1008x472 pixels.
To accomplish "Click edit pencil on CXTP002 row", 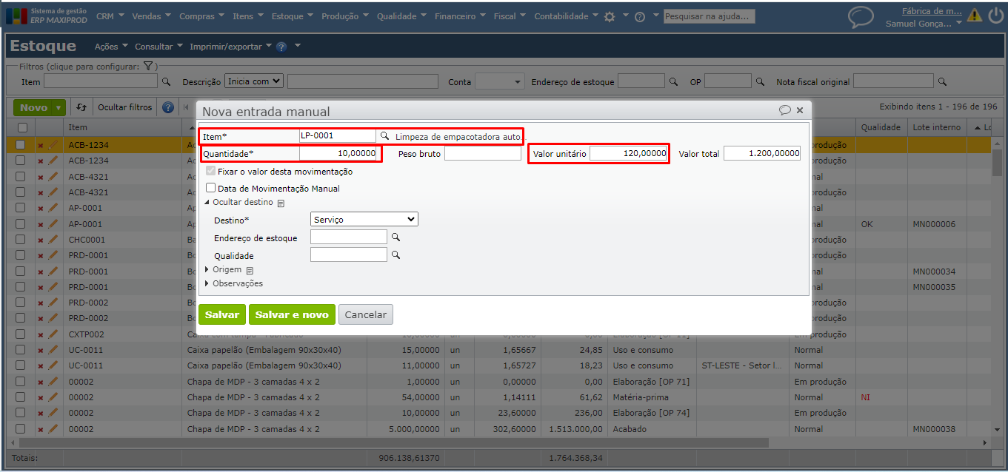I will point(53,334).
